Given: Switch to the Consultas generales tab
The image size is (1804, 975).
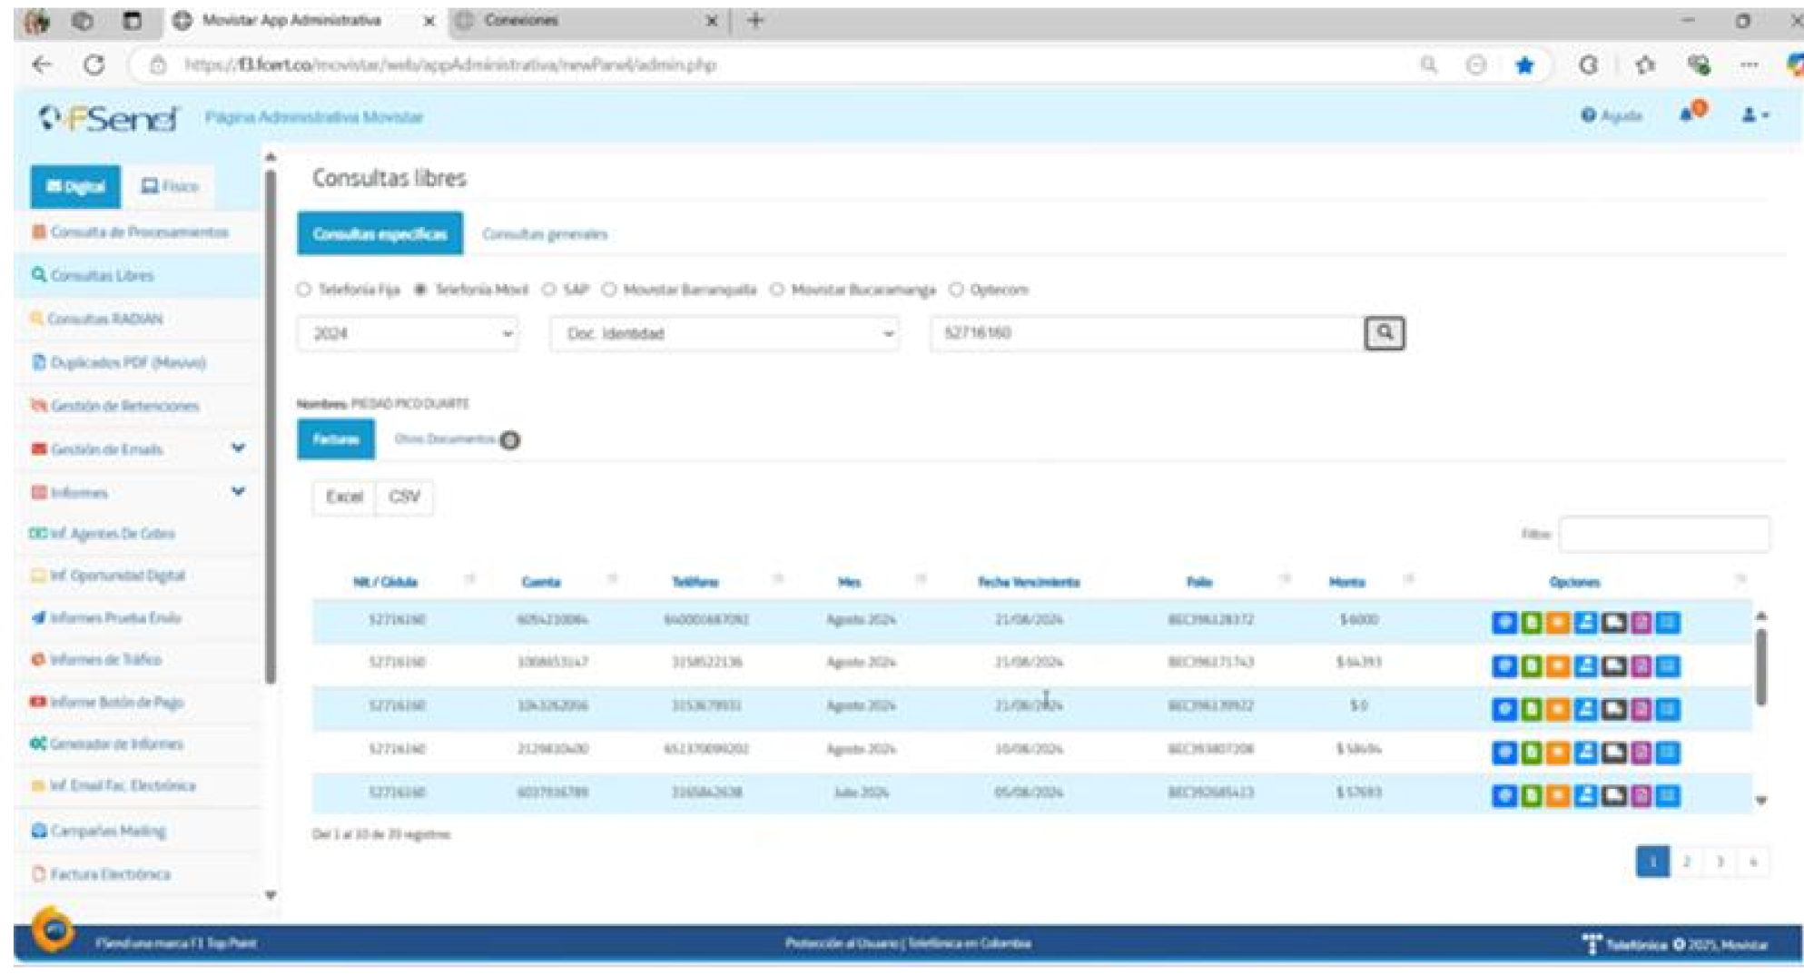Looking at the screenshot, I should (544, 234).
